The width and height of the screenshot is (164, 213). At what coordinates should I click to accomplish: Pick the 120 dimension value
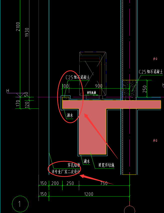pyautogui.click(x=27, y=105)
